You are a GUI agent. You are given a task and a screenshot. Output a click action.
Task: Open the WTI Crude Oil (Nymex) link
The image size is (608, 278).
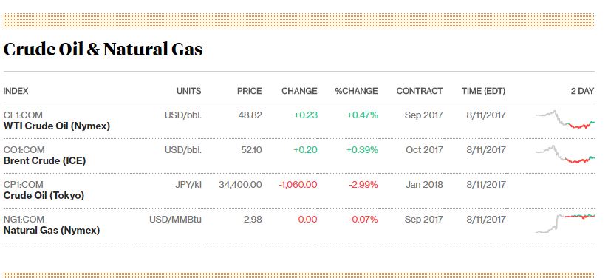point(57,126)
